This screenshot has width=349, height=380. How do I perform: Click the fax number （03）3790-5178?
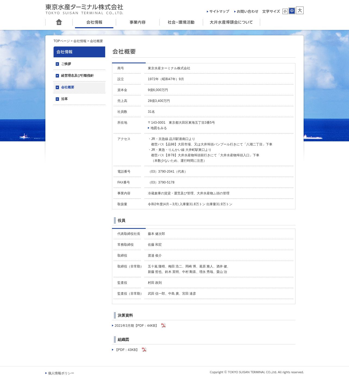click(x=161, y=182)
